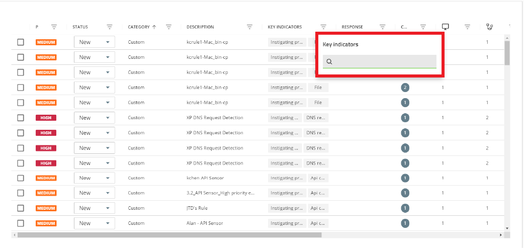Sort by the DESCRIPTION column header
The height and width of the screenshot is (248, 524).
tap(200, 27)
